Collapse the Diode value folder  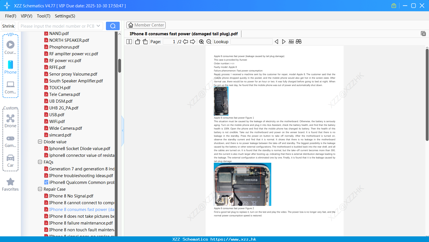point(40,142)
